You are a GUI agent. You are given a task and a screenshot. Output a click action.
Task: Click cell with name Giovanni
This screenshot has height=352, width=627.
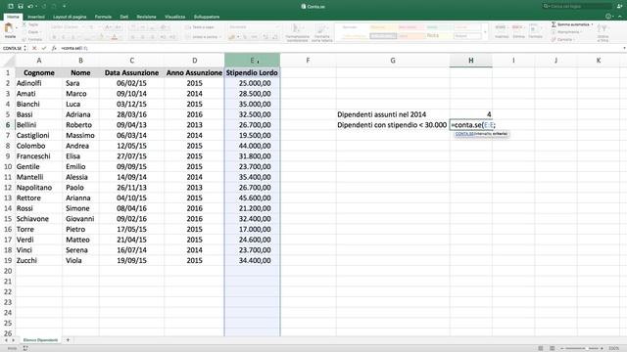coord(80,219)
